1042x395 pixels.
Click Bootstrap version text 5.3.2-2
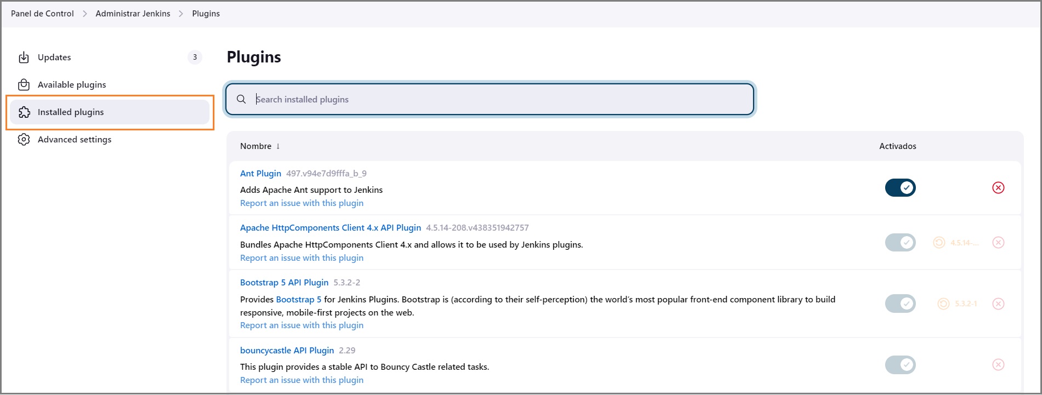(347, 283)
